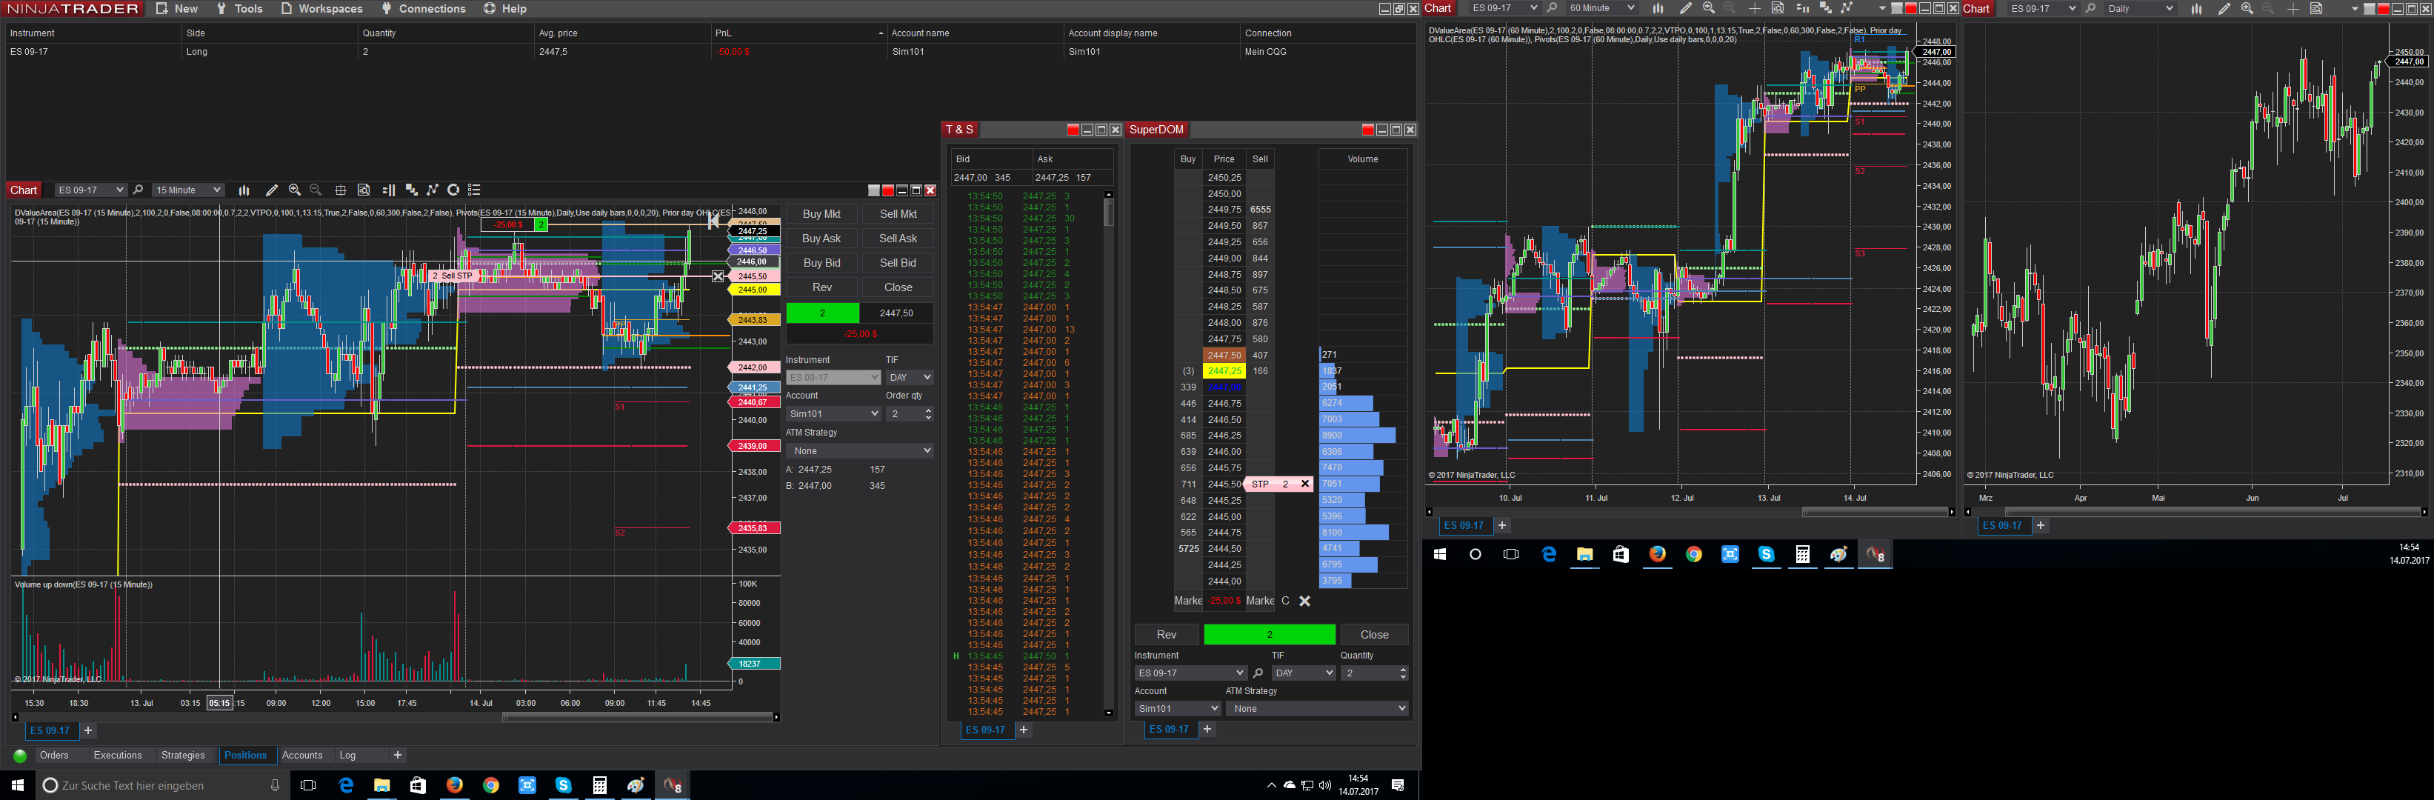
Task: Click the Buy Ask button
Action: (821, 239)
